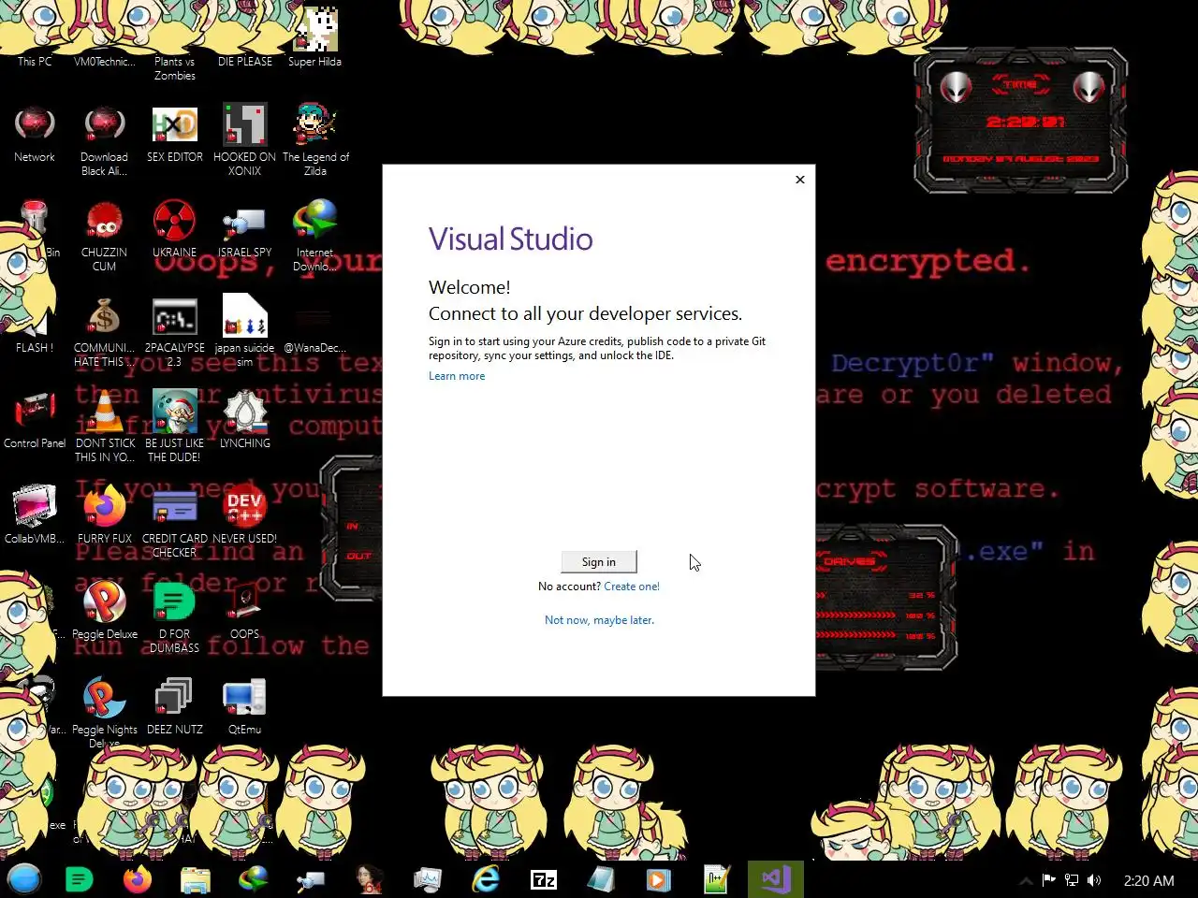1198x898 pixels.
Task: Switch to Visual Studio taskbar button
Action: 776,879
